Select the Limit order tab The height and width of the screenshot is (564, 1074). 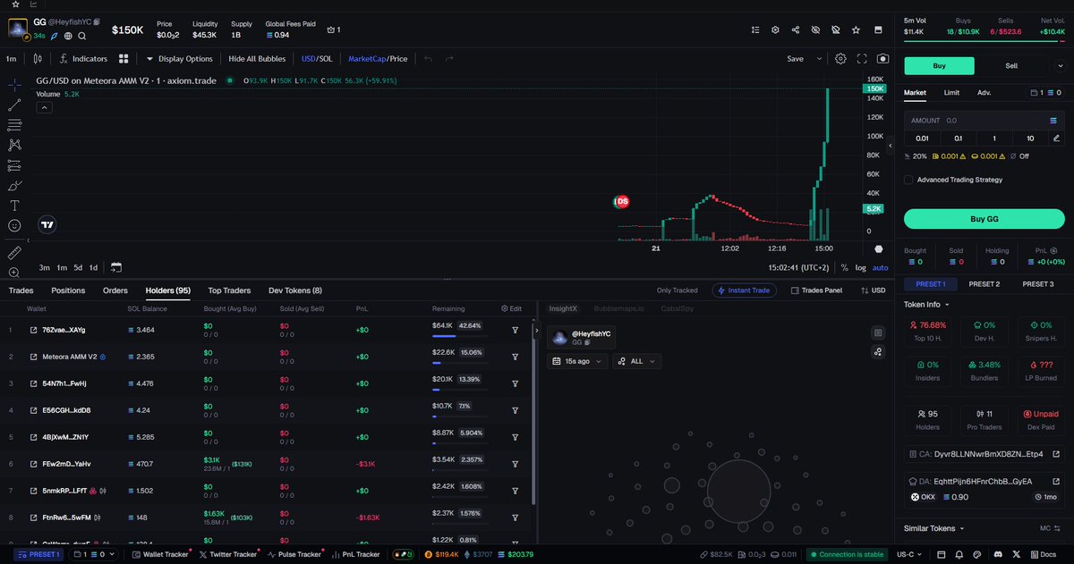pos(951,92)
